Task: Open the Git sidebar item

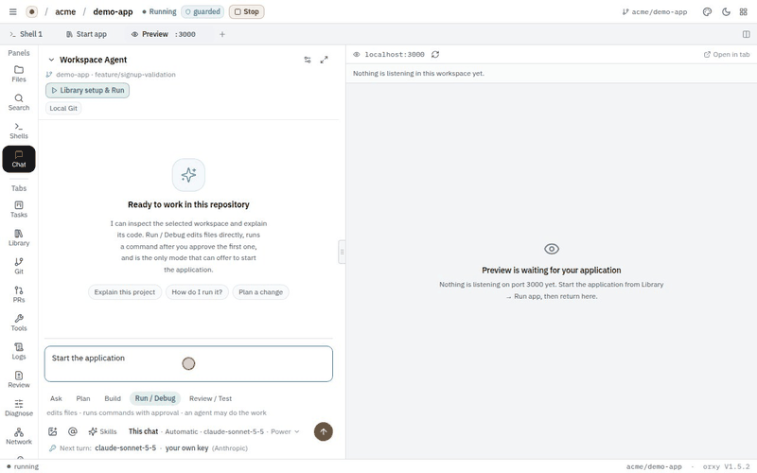Action: (x=19, y=266)
